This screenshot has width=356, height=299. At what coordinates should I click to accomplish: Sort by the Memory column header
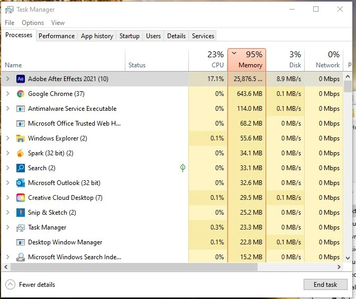coord(247,60)
